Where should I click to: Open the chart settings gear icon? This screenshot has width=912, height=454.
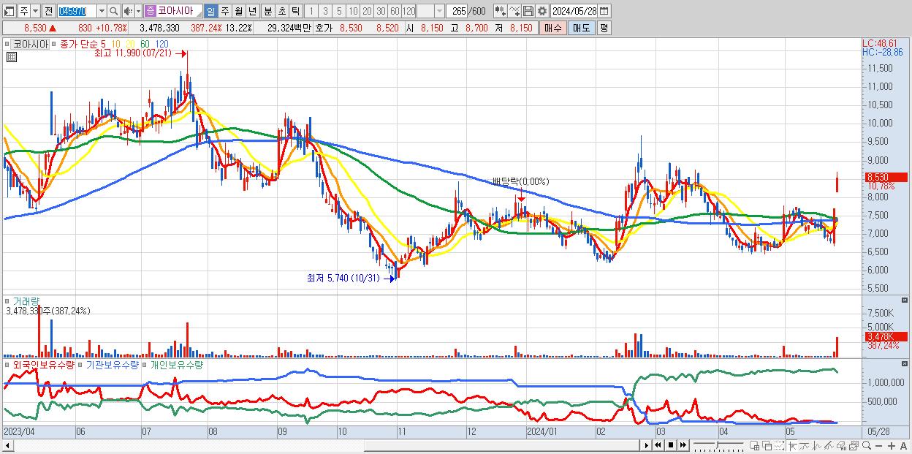pyautogui.click(x=542, y=11)
